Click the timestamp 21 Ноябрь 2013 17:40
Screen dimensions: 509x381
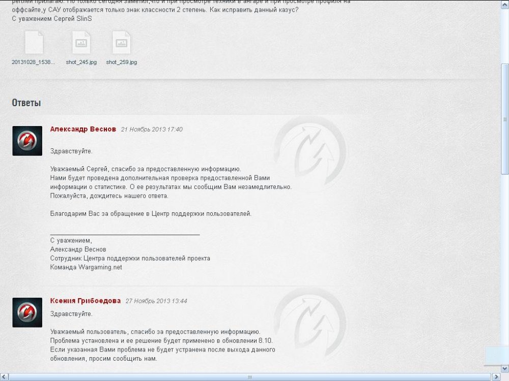click(x=152, y=130)
